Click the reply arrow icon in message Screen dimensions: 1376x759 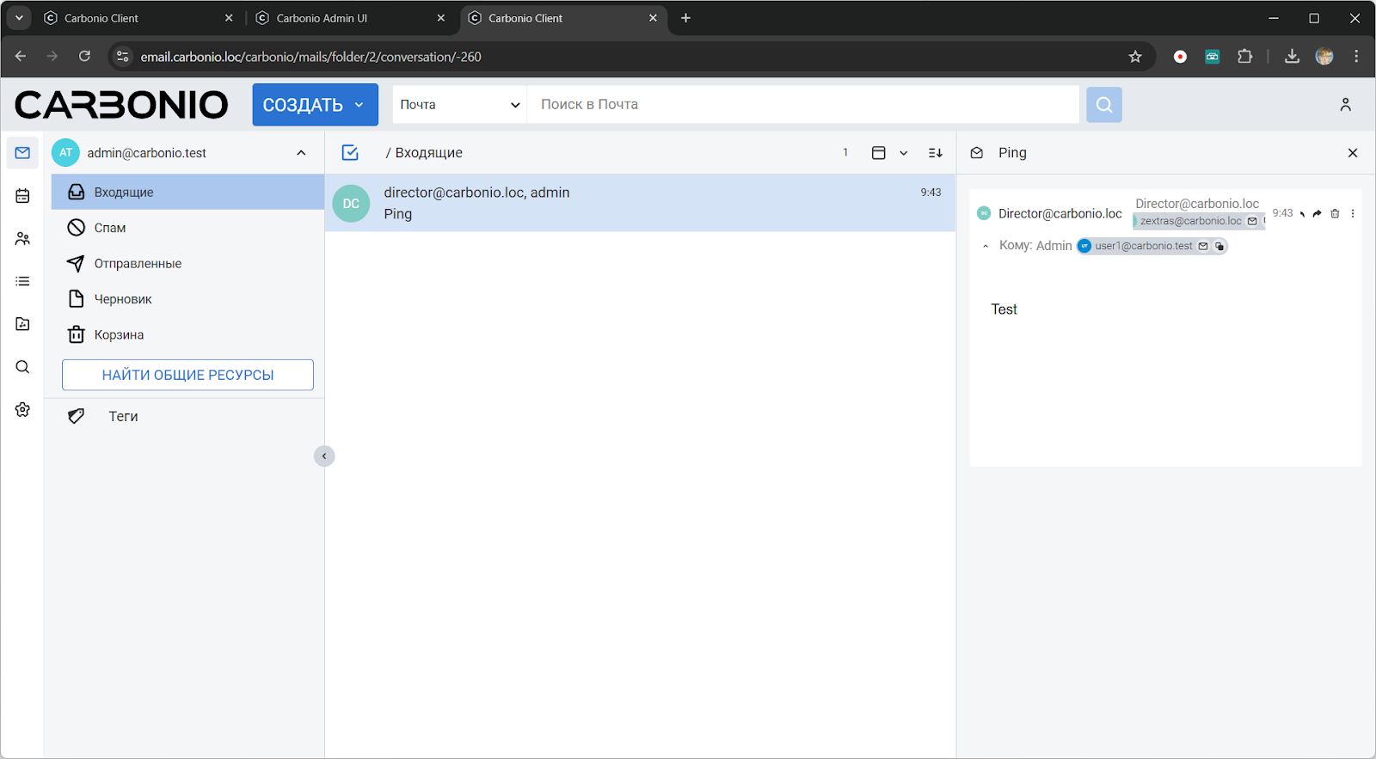pos(1302,214)
